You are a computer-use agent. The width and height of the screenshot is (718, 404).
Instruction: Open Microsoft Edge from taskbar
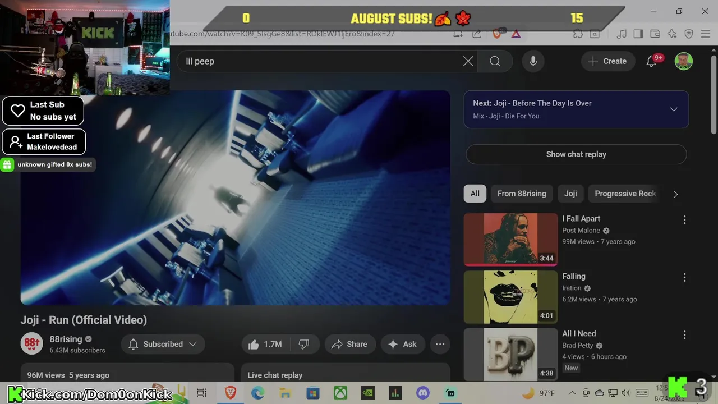pos(257,393)
